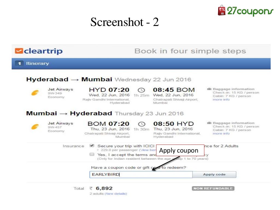Click the date "Wednesday 22 Jun 2016"
The width and height of the screenshot is (280, 210).
click(153, 80)
